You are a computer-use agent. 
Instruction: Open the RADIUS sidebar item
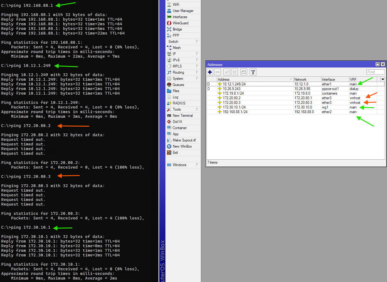coord(179,103)
